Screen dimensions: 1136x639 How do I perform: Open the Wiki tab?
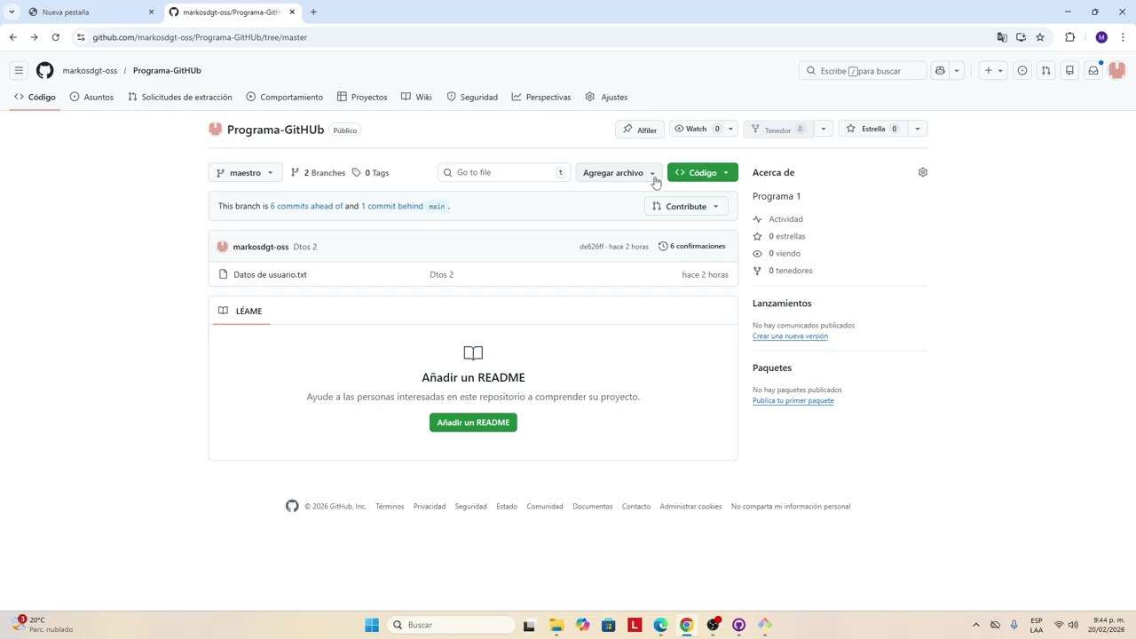click(x=416, y=97)
